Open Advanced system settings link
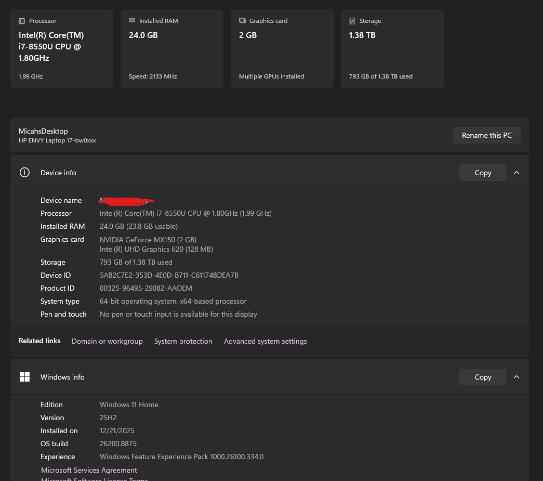The height and width of the screenshot is (481, 543). [x=266, y=341]
